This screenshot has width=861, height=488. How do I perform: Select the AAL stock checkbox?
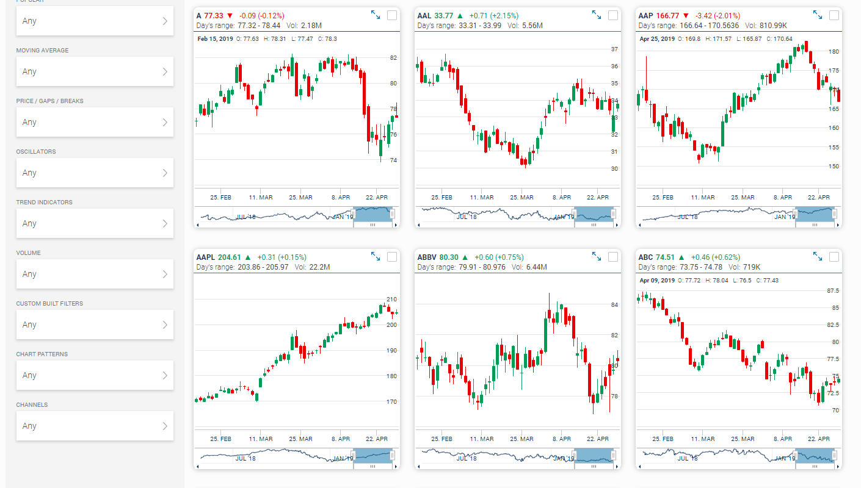tap(613, 15)
